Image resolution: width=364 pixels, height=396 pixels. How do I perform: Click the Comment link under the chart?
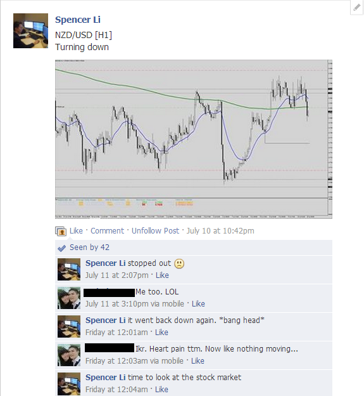click(x=108, y=231)
